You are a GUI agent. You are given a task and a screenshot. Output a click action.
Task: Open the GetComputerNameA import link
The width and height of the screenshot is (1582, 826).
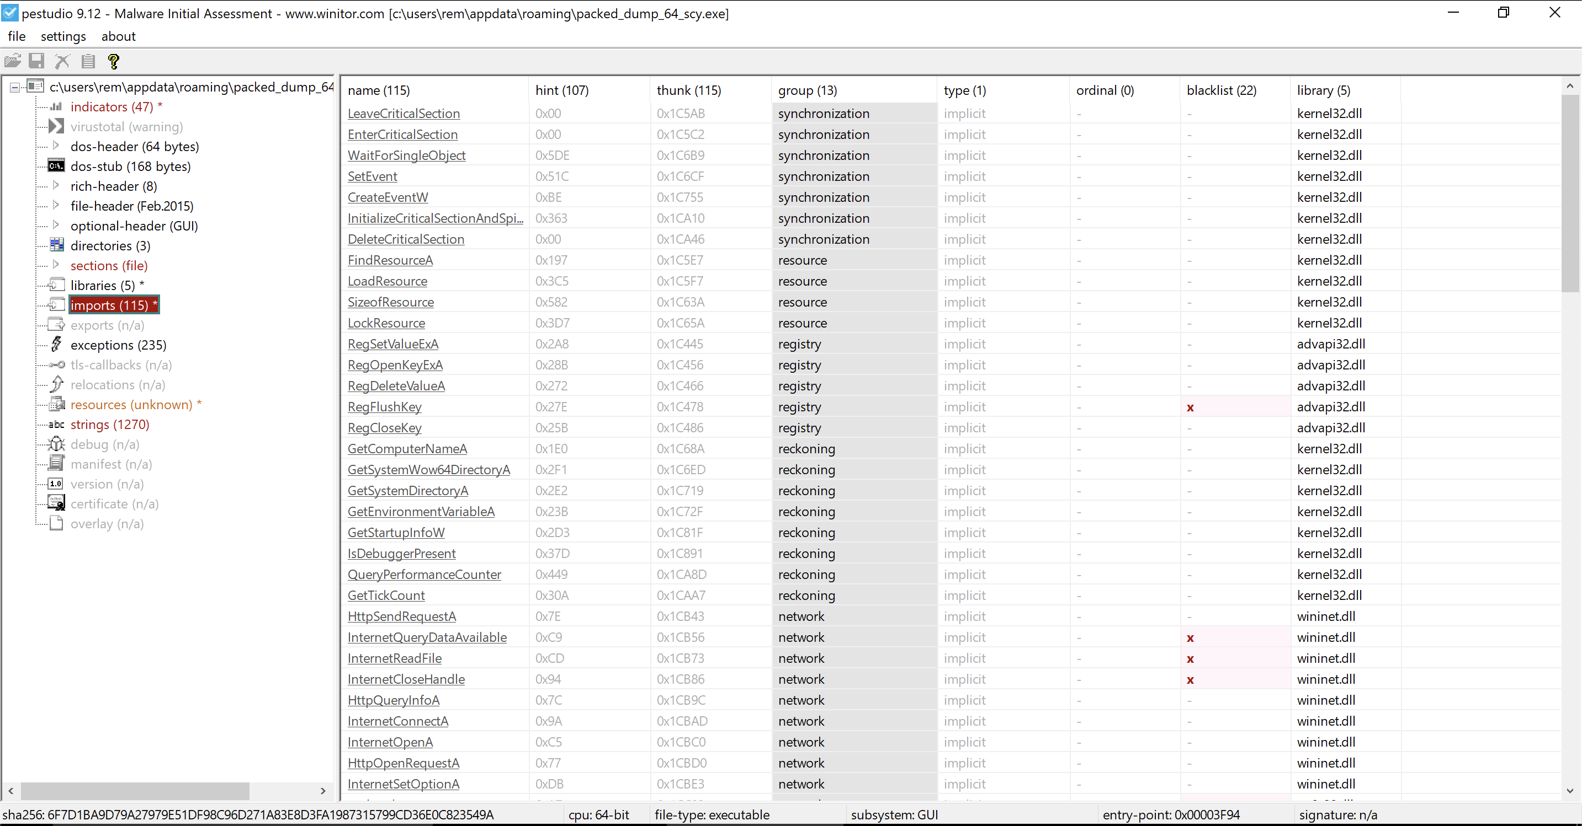(x=407, y=449)
